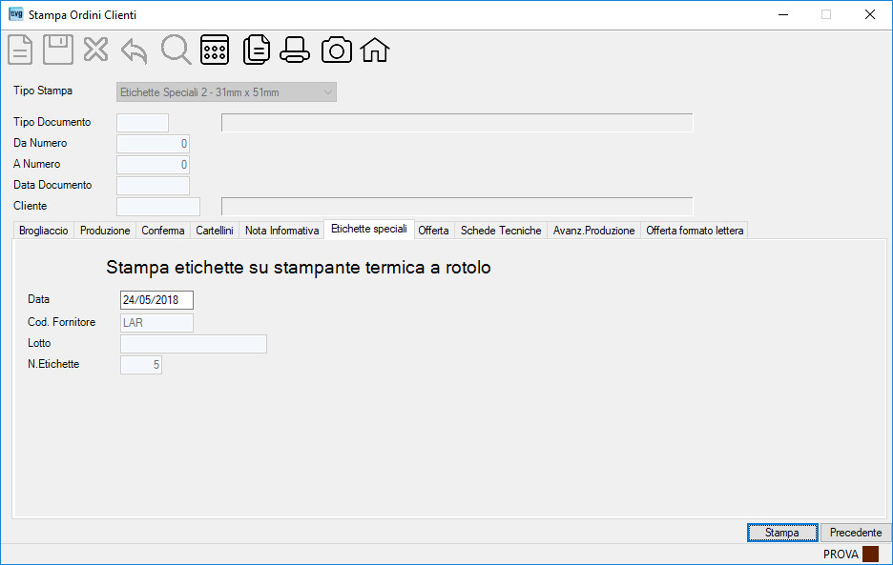Click the camera snapshot icon
The image size is (893, 565).
(x=337, y=50)
